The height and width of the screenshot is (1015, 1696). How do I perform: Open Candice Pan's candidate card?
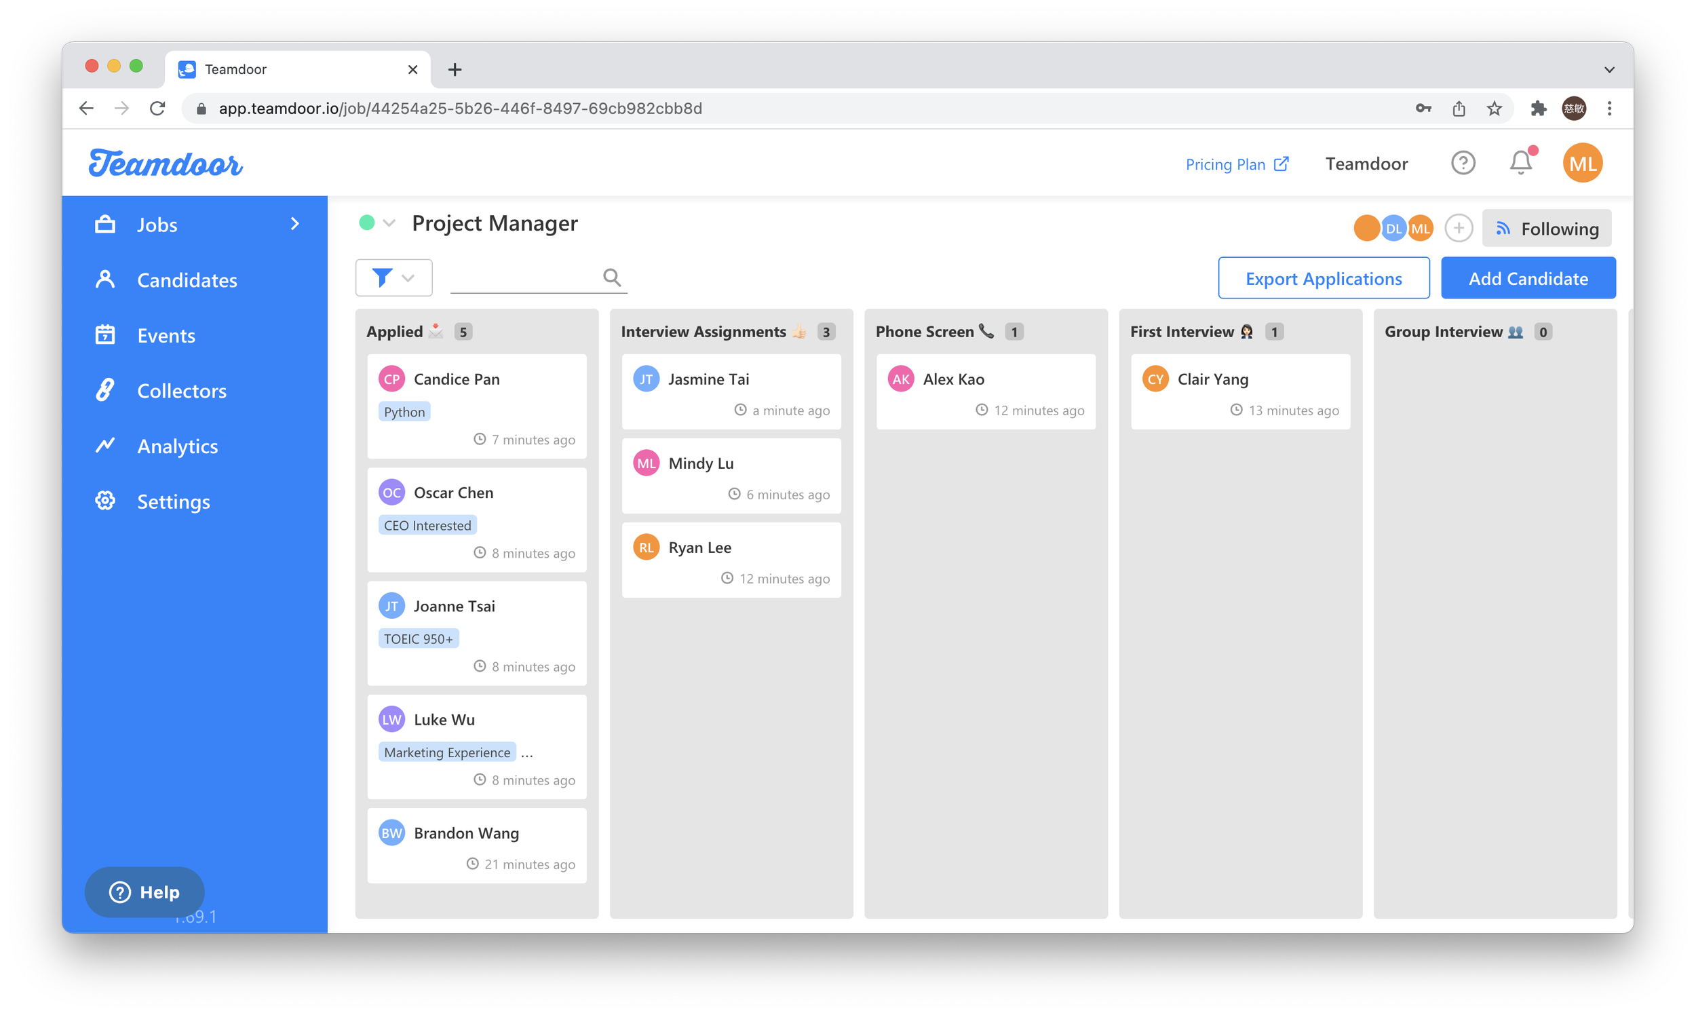pos(477,406)
